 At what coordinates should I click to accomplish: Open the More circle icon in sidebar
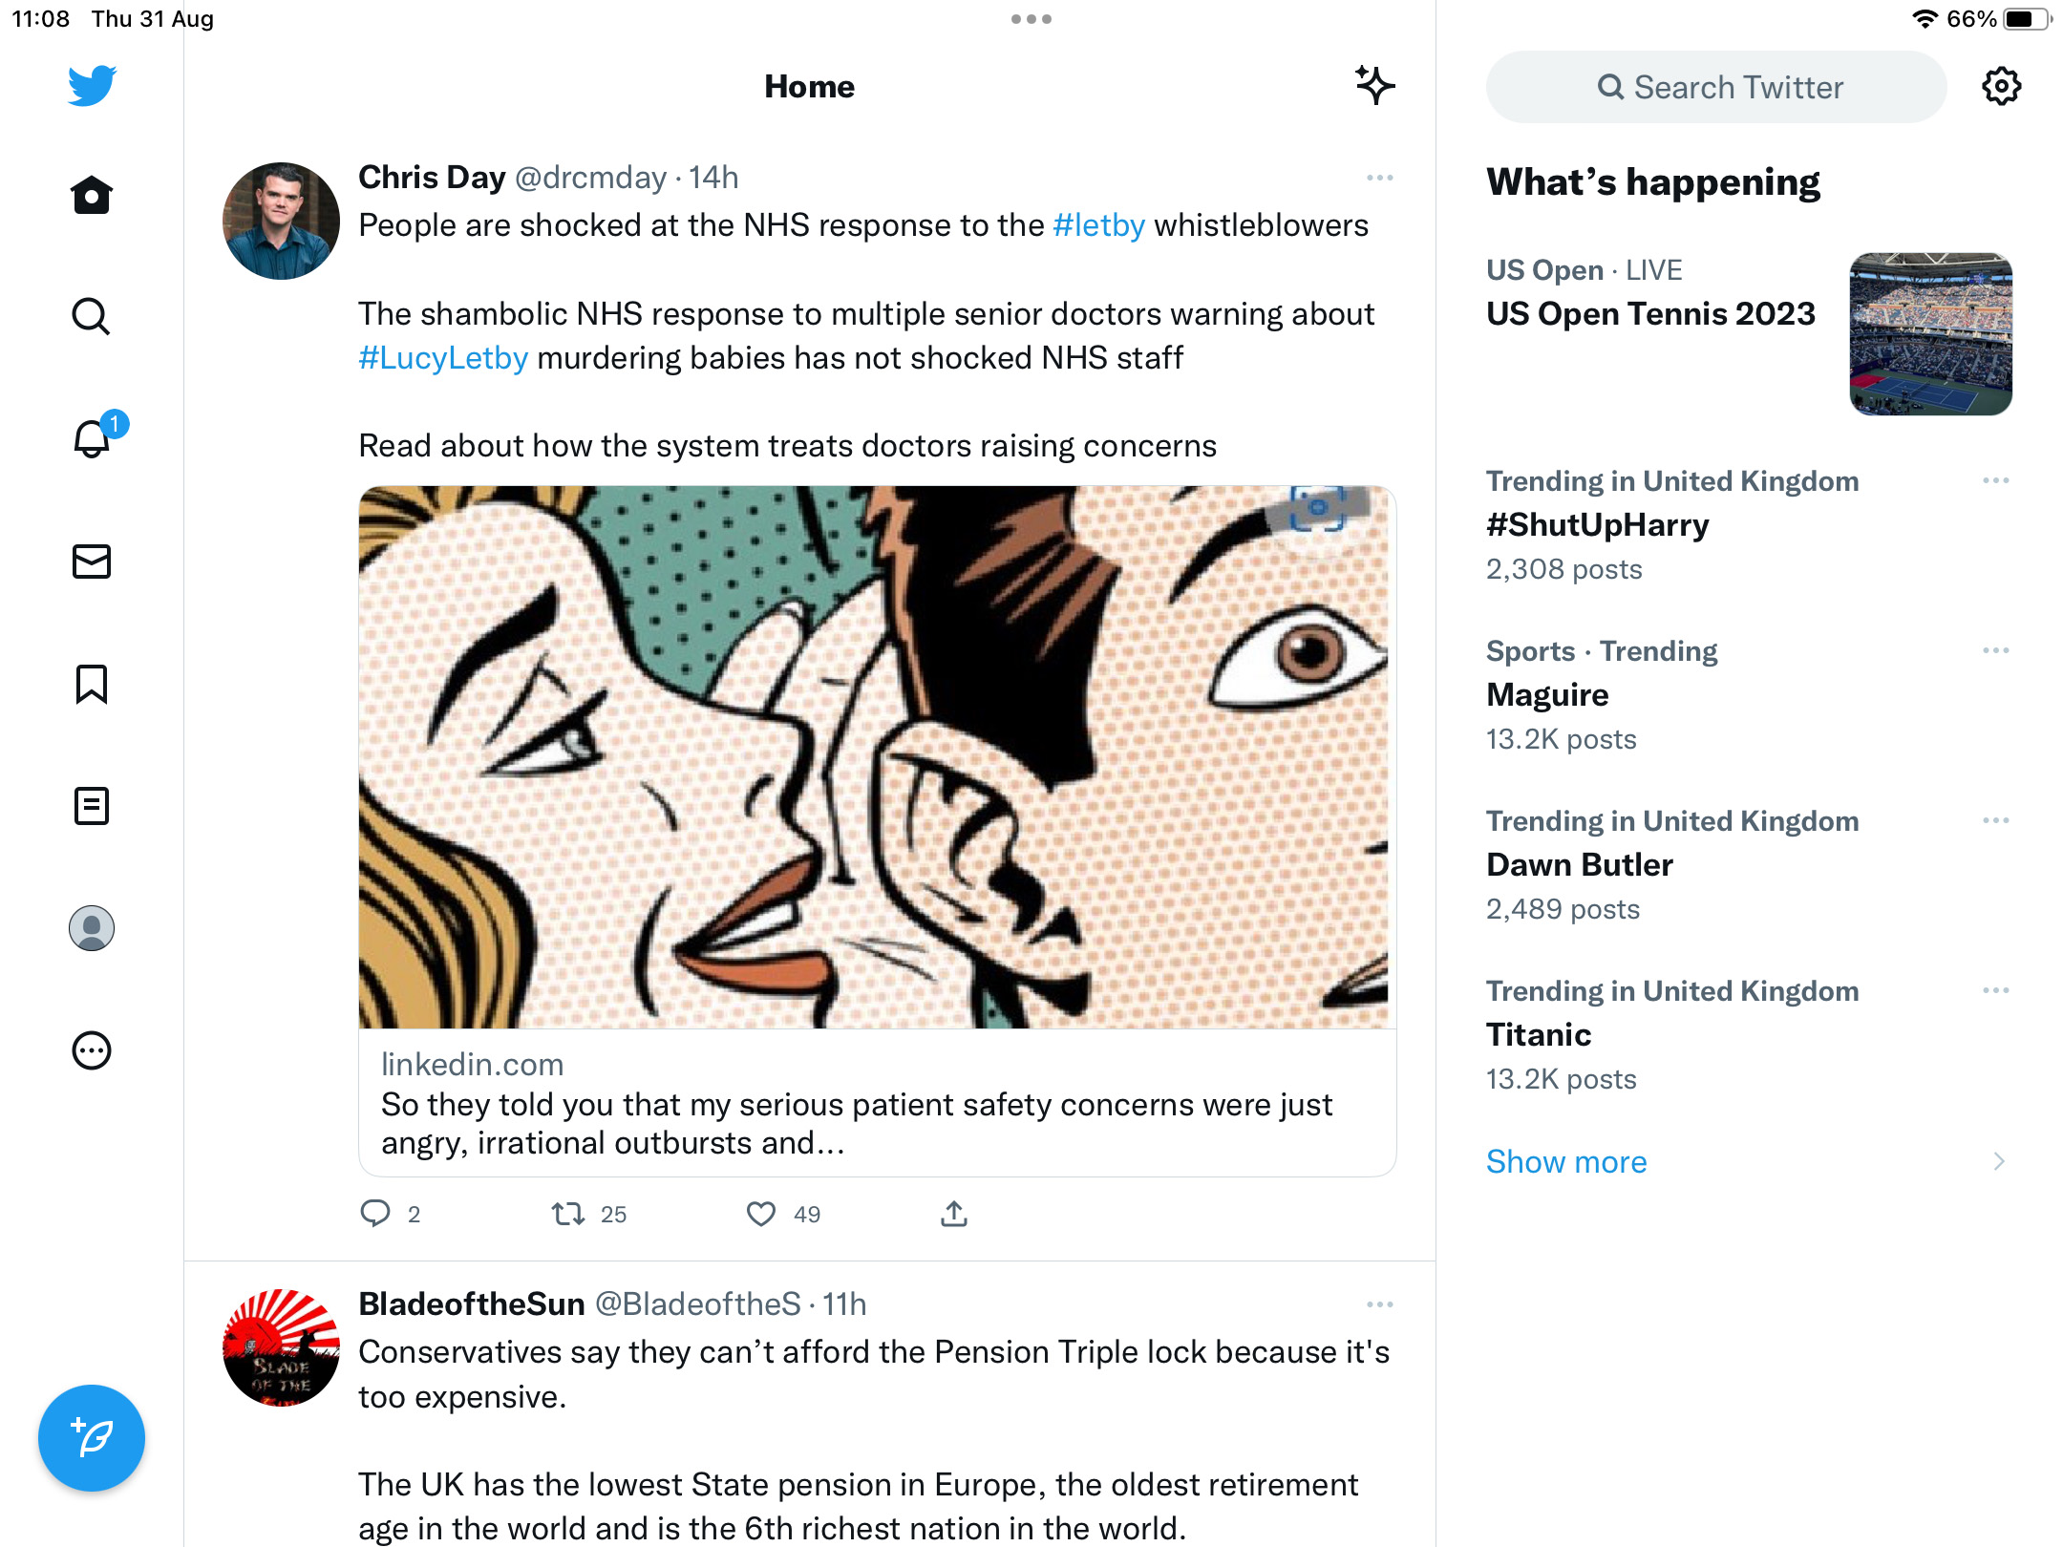tap(92, 1050)
